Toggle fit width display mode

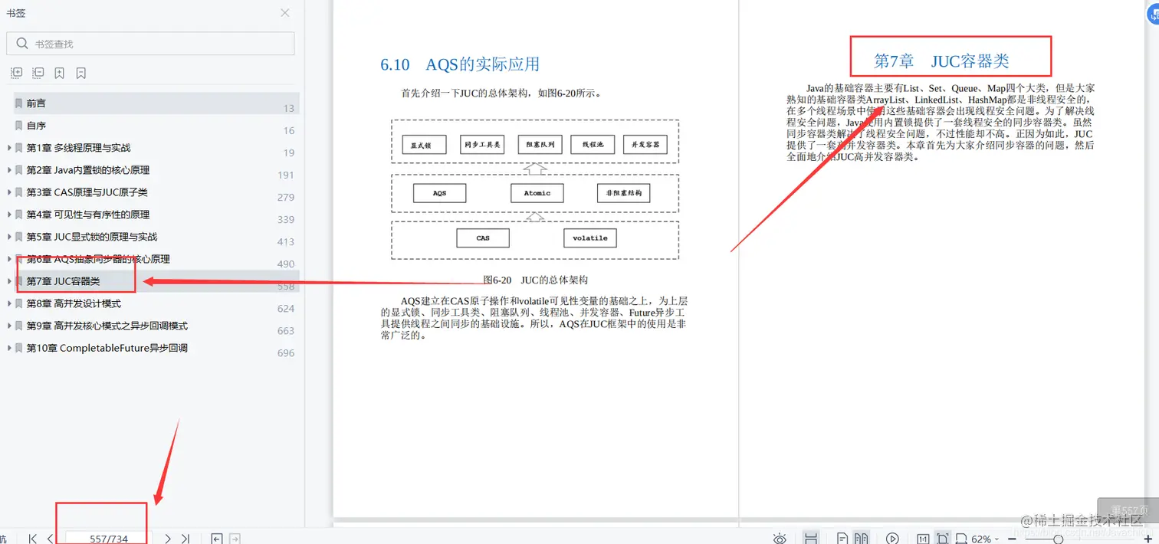tap(960, 538)
